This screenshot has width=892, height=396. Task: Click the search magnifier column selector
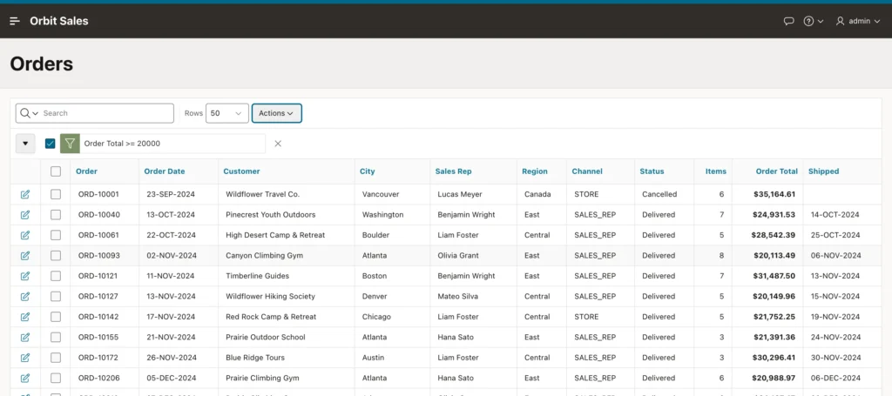coord(29,113)
